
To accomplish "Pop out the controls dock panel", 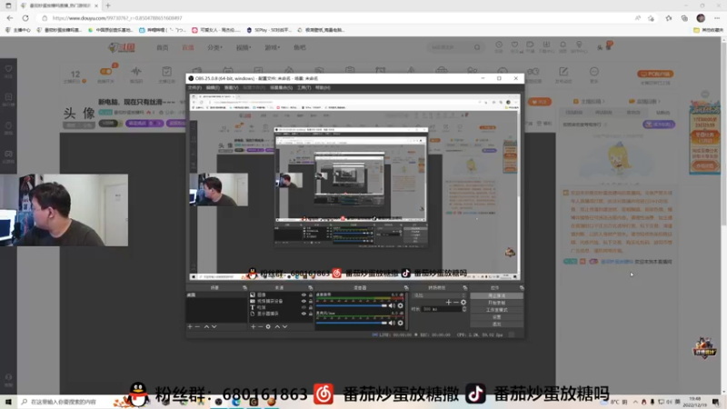I will tap(522, 287).
